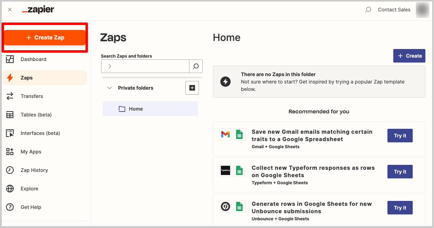Click the search magnifier icon in header
The width and height of the screenshot is (434, 228).
click(x=368, y=10)
